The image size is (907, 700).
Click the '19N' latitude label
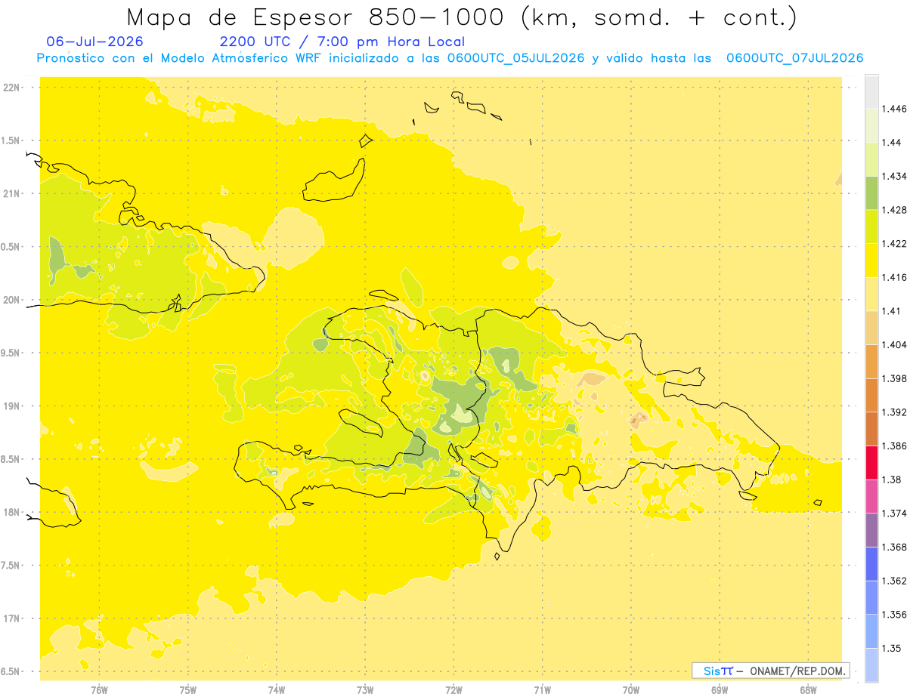(13, 406)
